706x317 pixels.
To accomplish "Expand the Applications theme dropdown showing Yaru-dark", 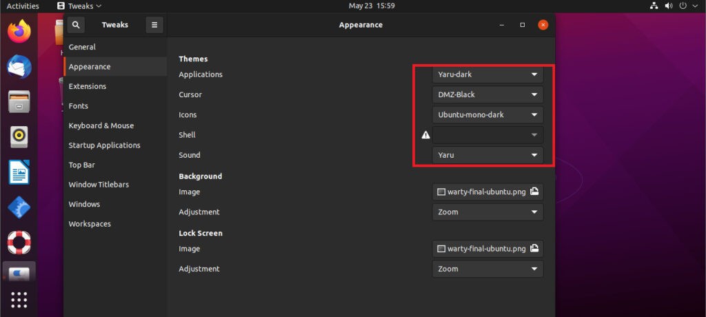I will [x=487, y=74].
